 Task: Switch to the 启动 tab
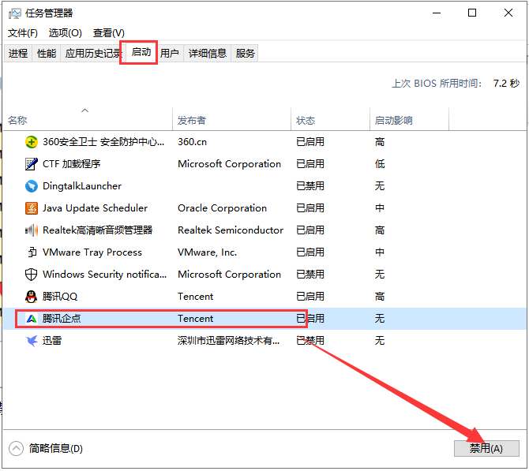pyautogui.click(x=141, y=52)
